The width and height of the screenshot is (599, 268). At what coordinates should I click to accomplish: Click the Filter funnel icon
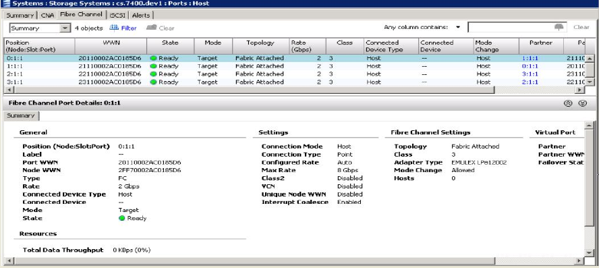click(114, 28)
